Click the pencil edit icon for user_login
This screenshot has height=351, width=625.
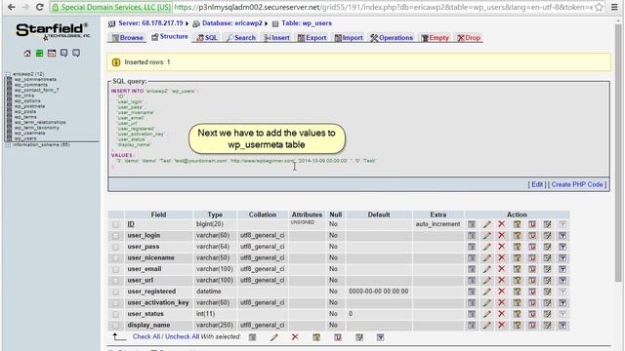point(486,236)
